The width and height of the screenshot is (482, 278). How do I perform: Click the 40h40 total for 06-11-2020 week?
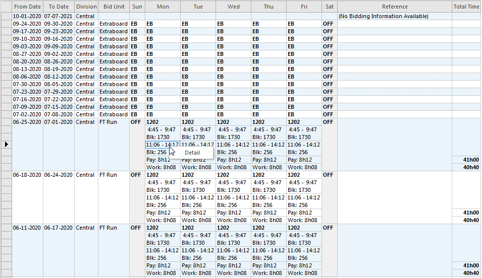[466, 273]
